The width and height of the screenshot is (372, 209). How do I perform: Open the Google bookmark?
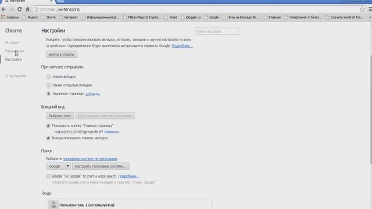212,17
